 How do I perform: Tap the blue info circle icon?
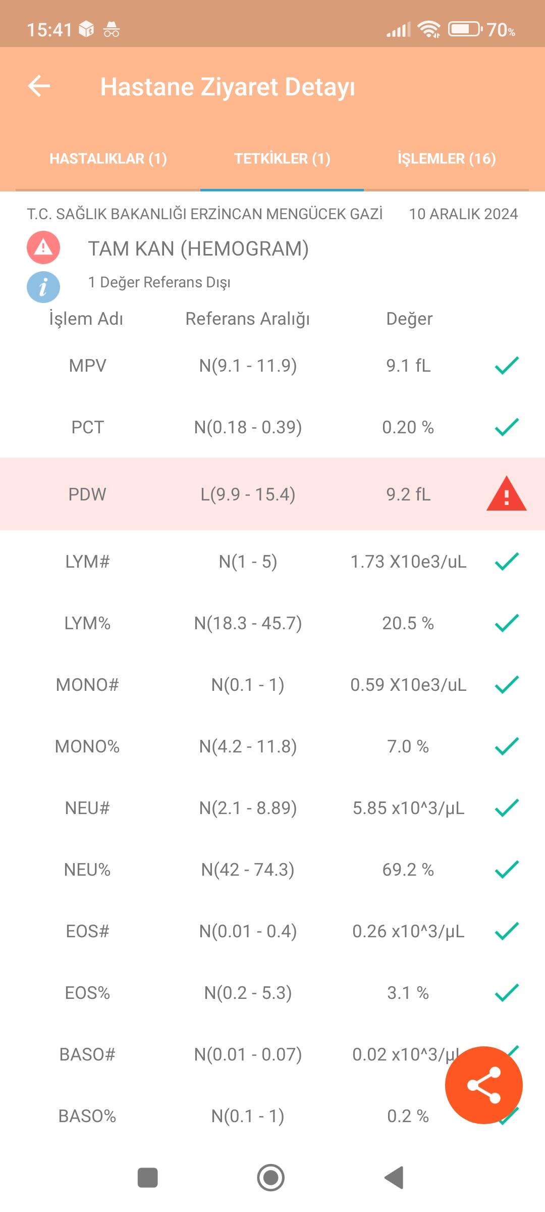(x=43, y=287)
